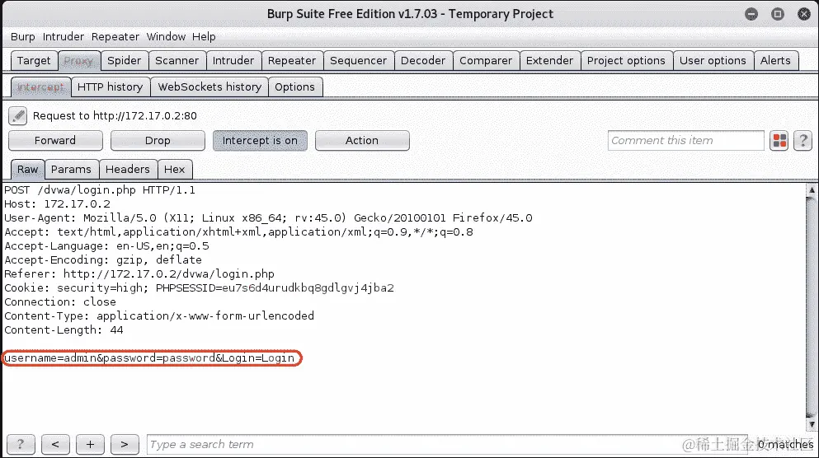This screenshot has width=819, height=458.
Task: Switch to the Extender tab
Action: pos(549,60)
